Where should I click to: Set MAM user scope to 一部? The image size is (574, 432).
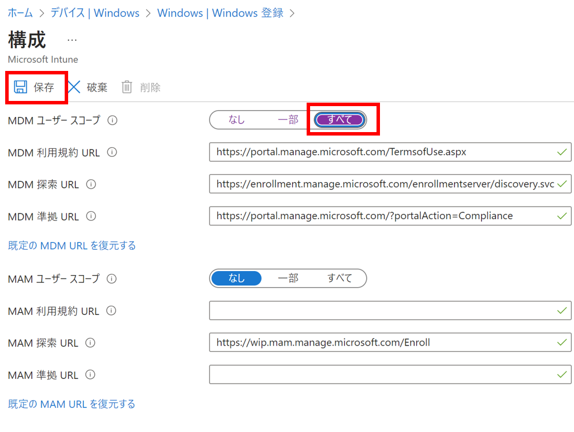288,279
